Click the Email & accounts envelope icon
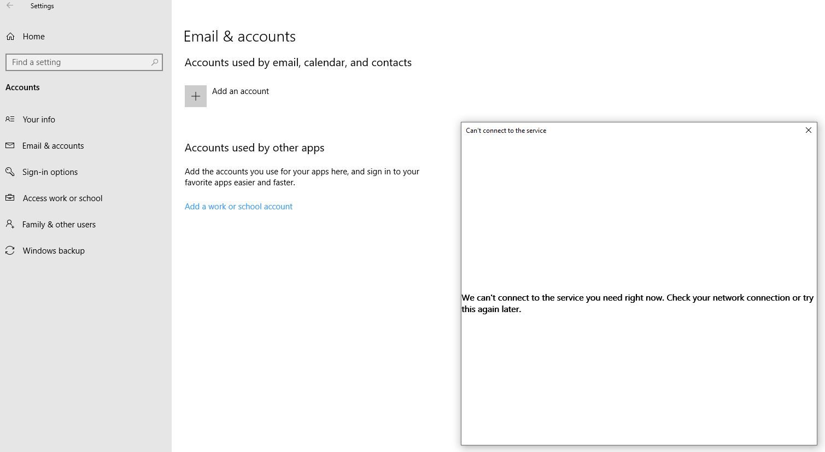This screenshot has height=452, width=825. tap(10, 145)
